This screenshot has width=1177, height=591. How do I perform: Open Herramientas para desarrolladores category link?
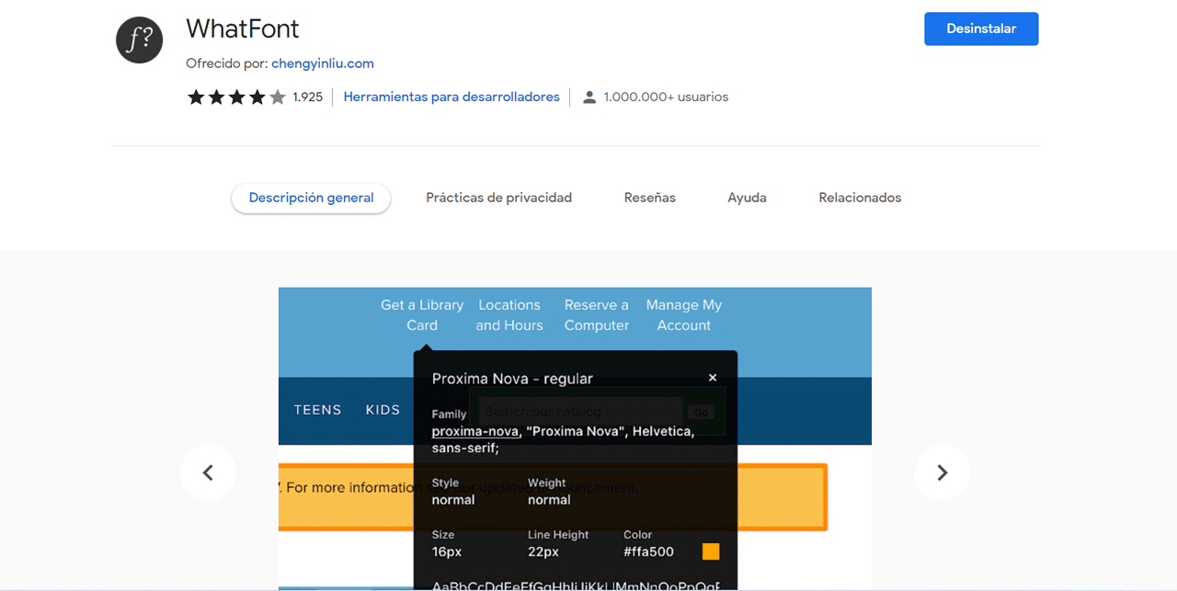451,97
